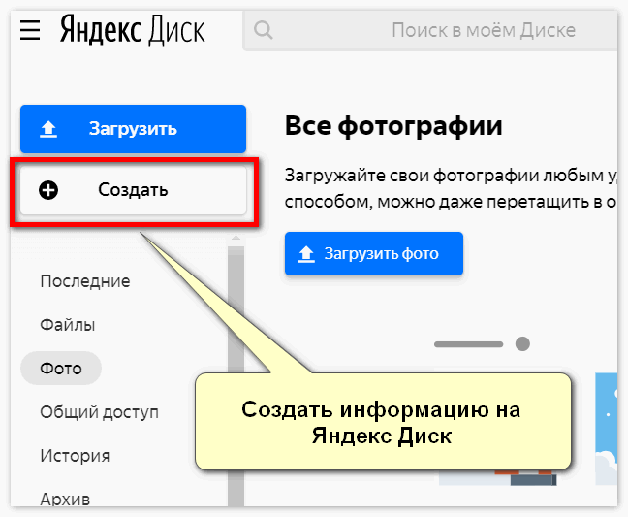
Task: Click the sidebar scroll-up arrow
Action: [235, 238]
